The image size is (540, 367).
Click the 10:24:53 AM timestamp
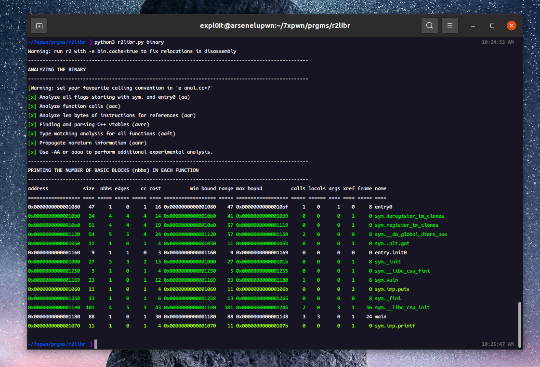(x=498, y=42)
